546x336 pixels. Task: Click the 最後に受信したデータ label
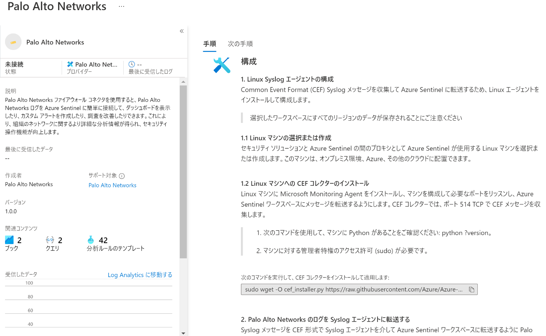(x=29, y=149)
